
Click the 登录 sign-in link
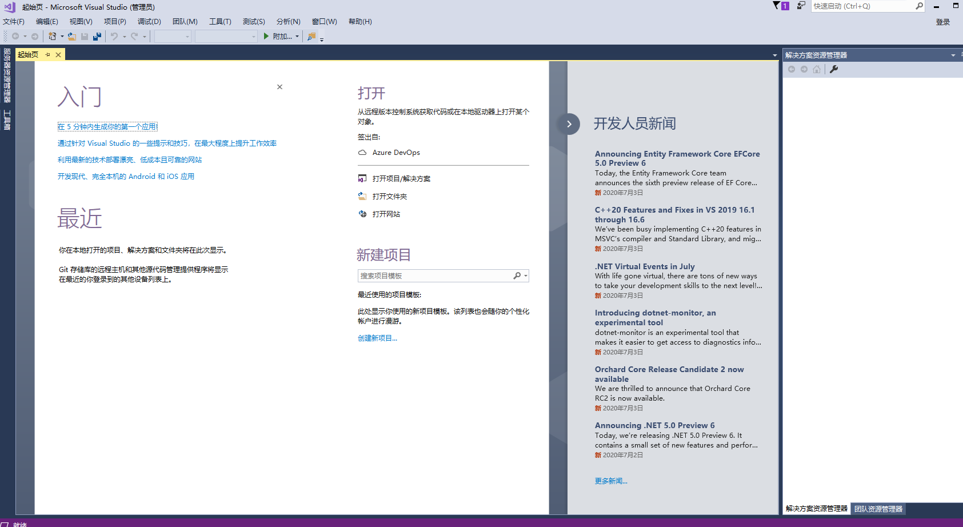(x=943, y=22)
